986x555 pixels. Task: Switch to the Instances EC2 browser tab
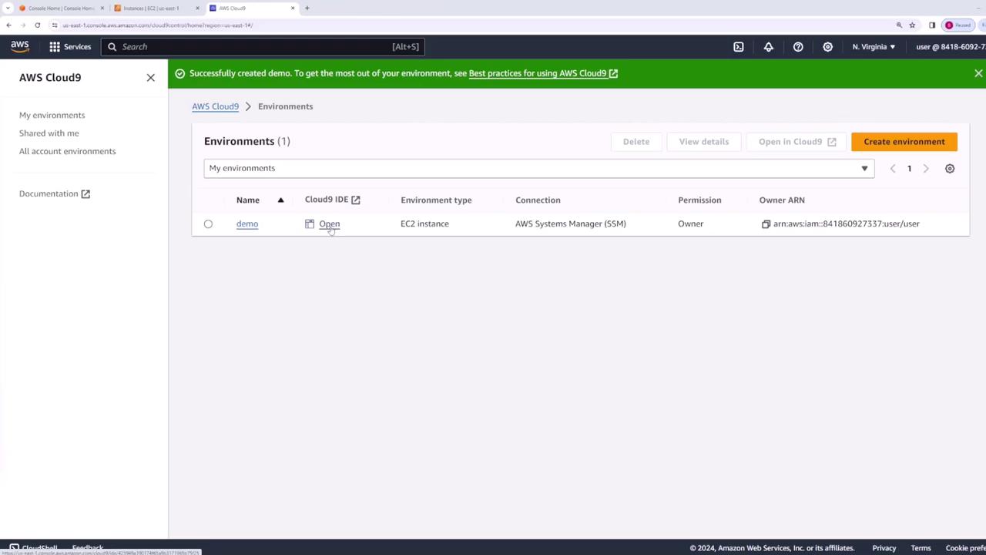pos(157,8)
